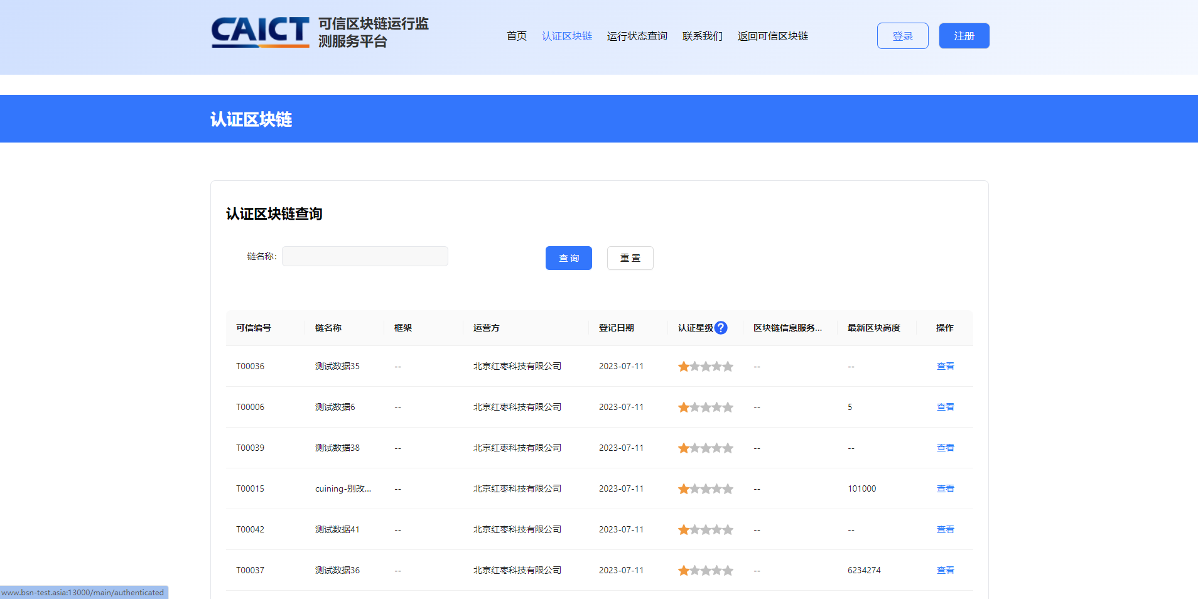
Task: Click the 重置 reset button
Action: pyautogui.click(x=630, y=258)
